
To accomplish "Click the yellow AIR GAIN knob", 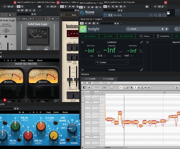I will (x=54, y=136).
